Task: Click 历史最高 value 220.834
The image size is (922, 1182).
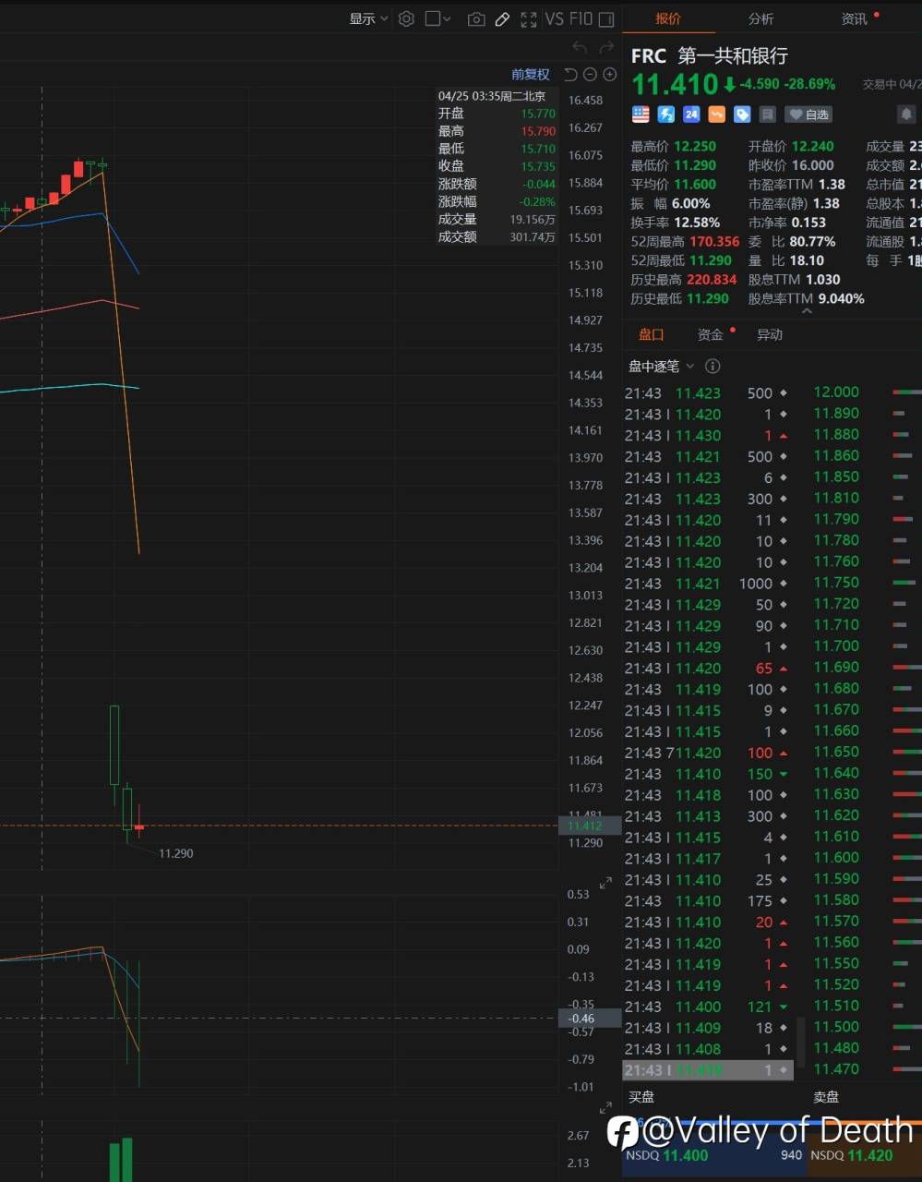Action: click(712, 280)
